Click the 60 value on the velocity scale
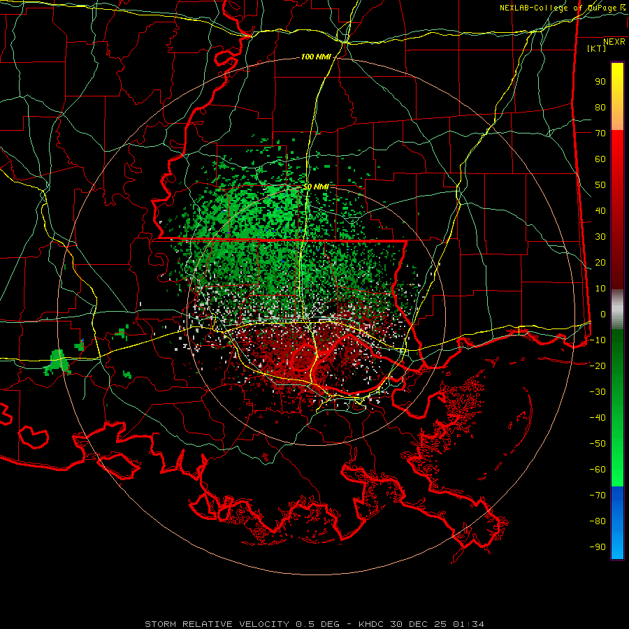This screenshot has width=629, height=629. click(x=600, y=159)
